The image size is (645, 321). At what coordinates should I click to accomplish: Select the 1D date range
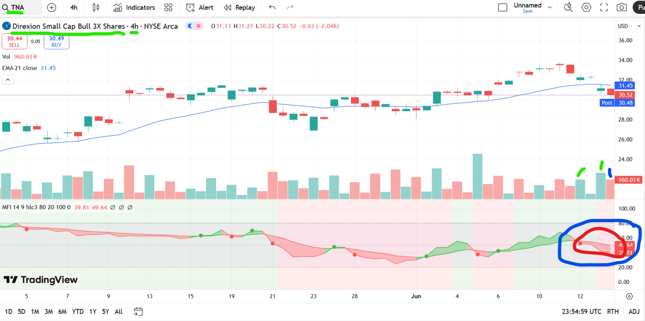click(9, 311)
